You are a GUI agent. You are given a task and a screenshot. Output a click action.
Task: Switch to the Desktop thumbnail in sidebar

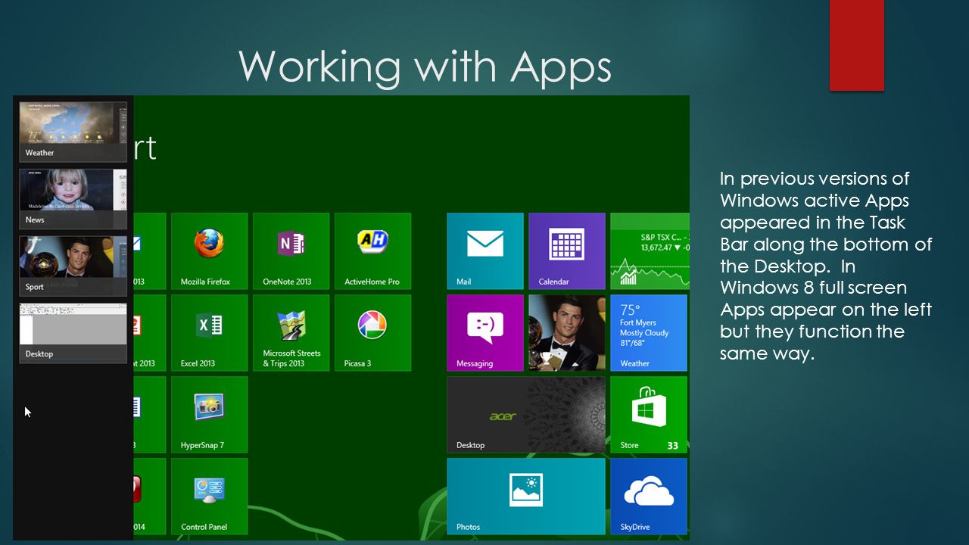[x=73, y=333]
